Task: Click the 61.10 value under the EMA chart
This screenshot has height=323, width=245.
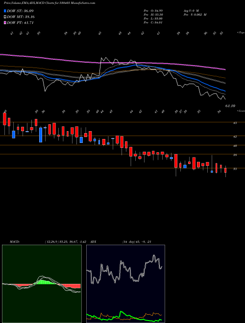Action: tap(230, 106)
